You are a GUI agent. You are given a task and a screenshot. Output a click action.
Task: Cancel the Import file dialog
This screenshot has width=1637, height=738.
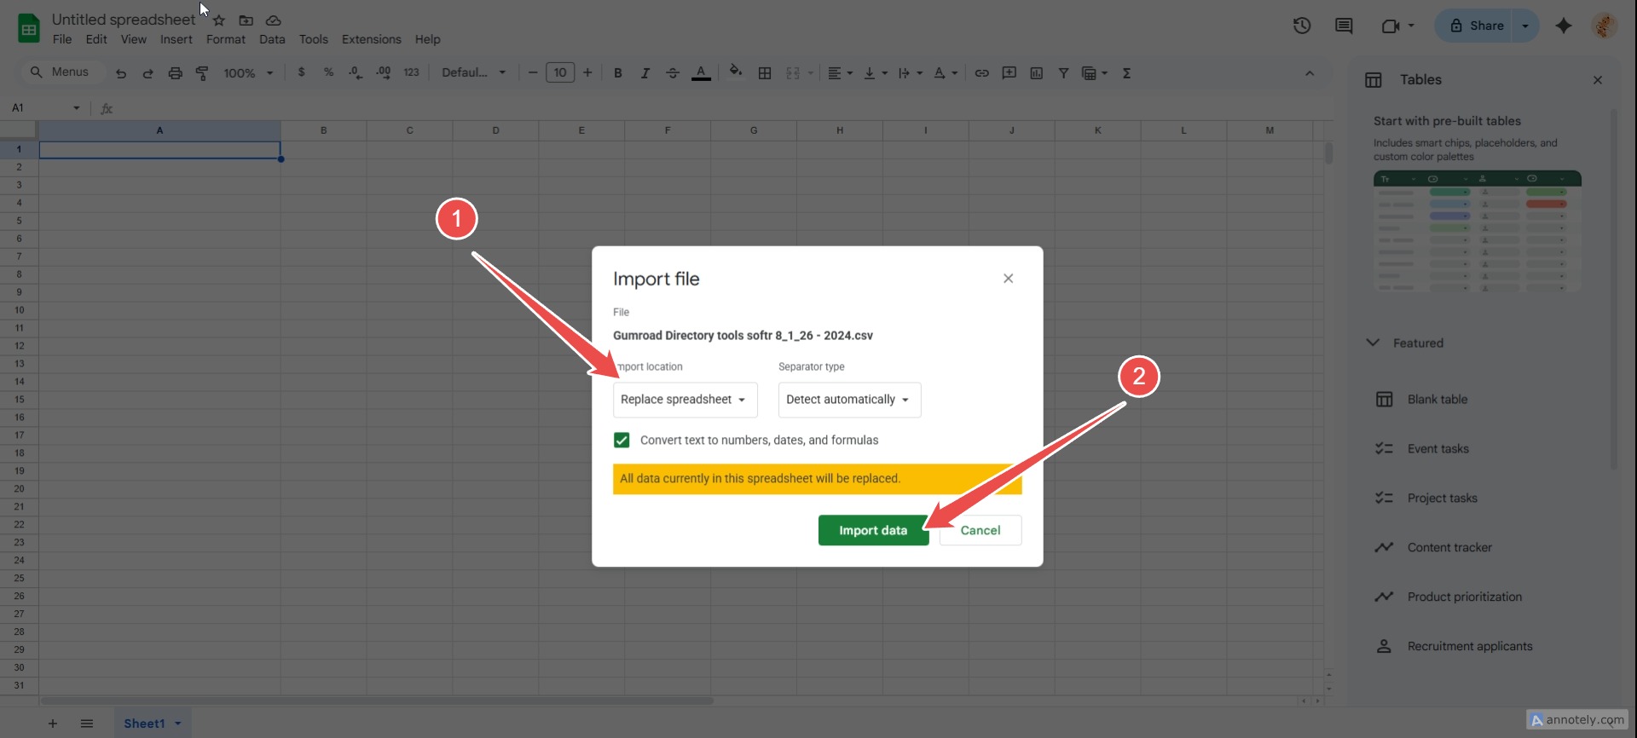pyautogui.click(x=980, y=530)
